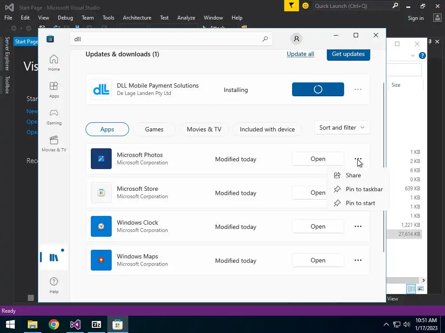Click the Microsoft Store logo icon

[50, 39]
